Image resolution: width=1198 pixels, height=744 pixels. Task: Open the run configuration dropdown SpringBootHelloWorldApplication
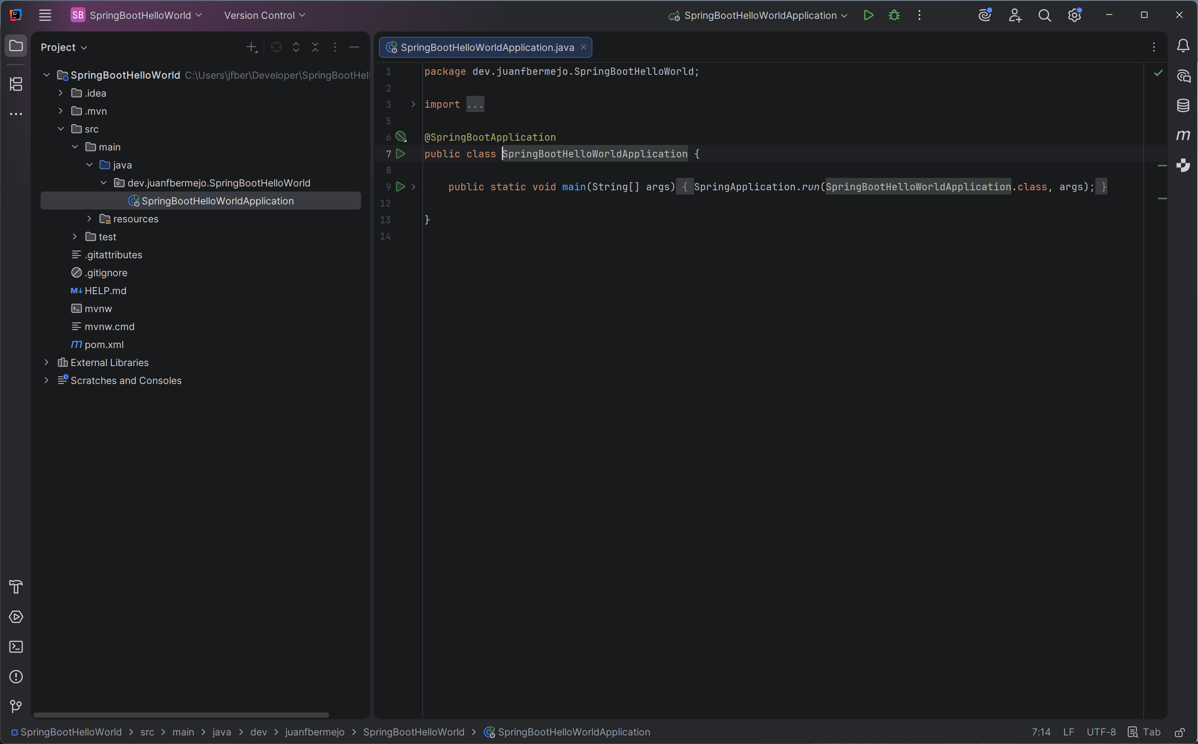(758, 15)
